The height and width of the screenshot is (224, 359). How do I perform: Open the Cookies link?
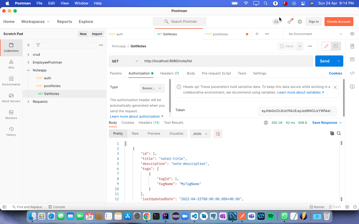(335, 73)
